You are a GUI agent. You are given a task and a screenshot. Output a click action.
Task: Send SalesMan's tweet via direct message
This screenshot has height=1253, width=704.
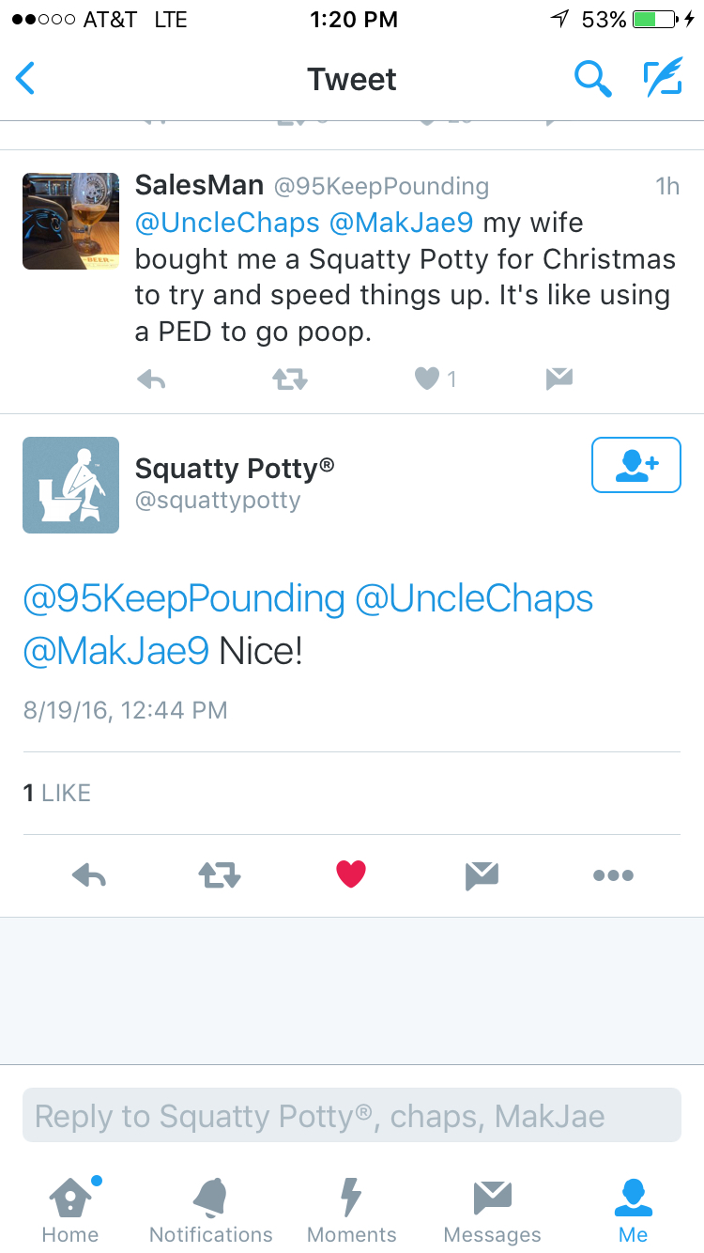click(x=559, y=379)
